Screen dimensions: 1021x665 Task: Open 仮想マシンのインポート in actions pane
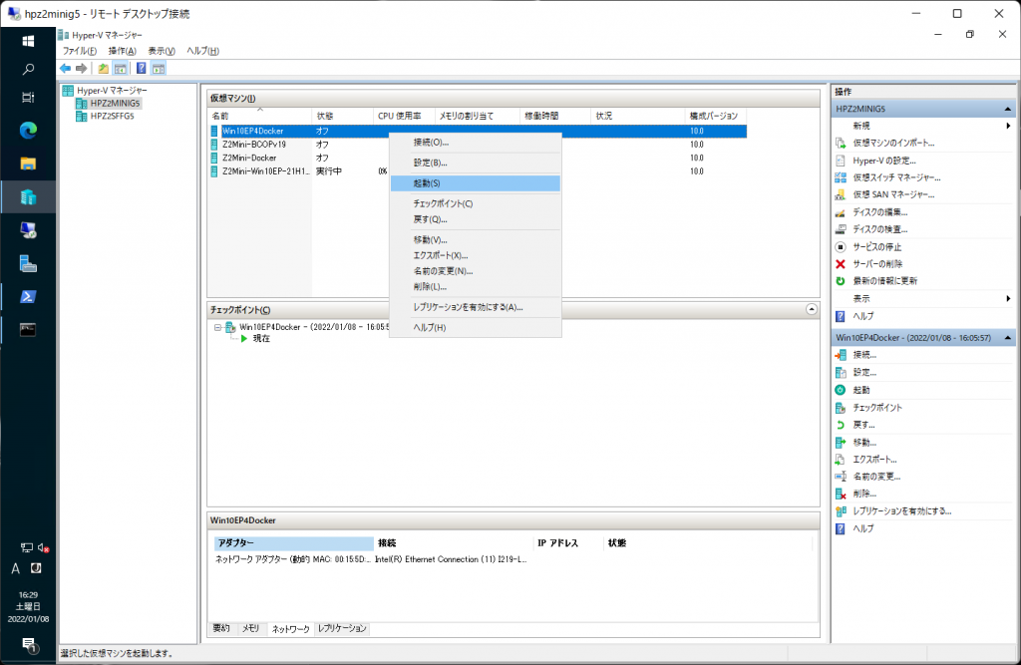point(893,143)
